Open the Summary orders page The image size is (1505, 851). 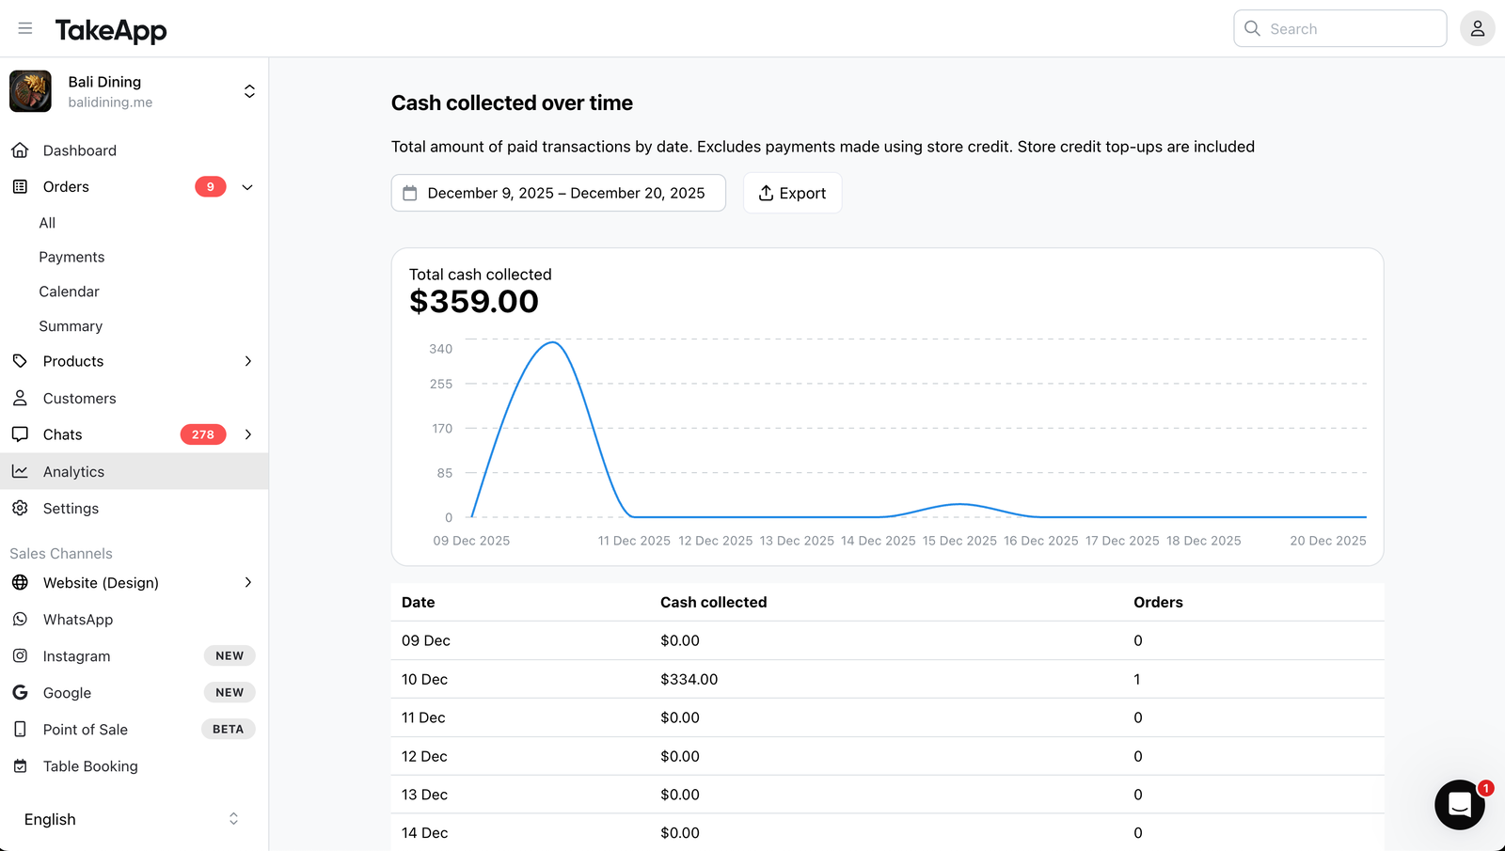pos(71,326)
